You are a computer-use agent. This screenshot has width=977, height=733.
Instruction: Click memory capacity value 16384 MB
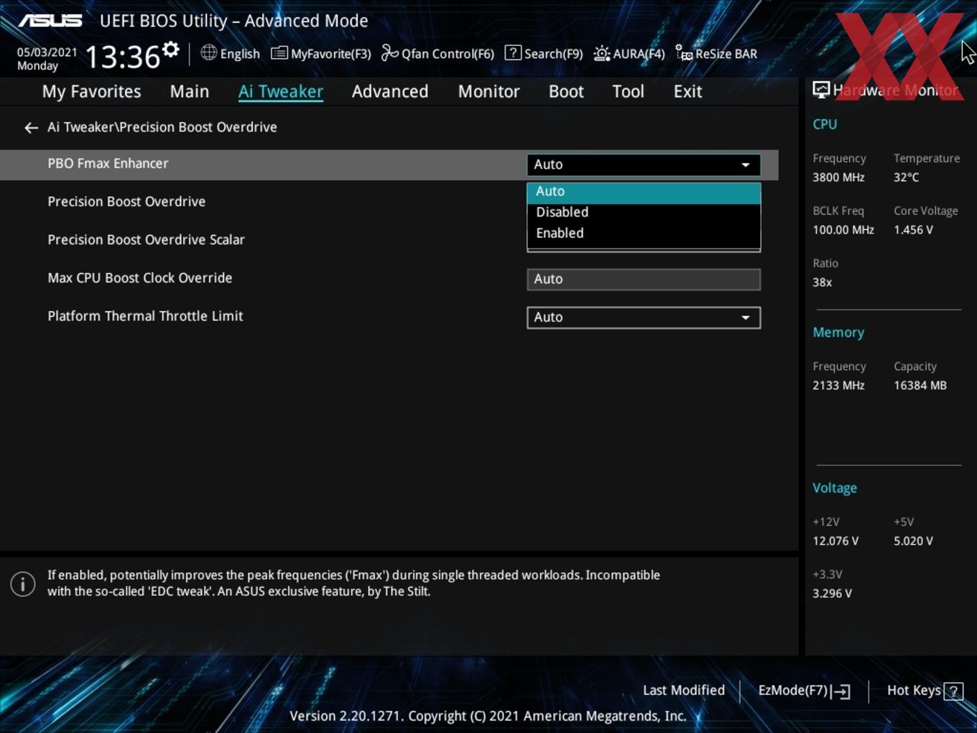[920, 386]
